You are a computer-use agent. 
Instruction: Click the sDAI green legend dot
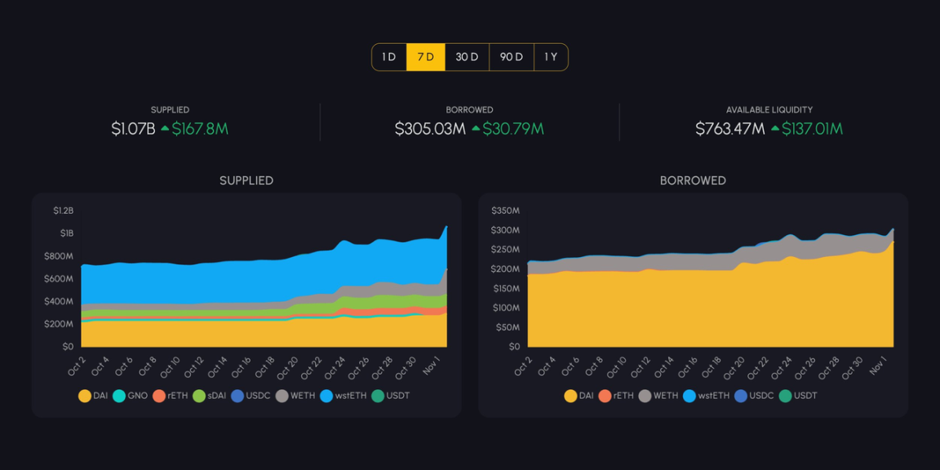(199, 396)
